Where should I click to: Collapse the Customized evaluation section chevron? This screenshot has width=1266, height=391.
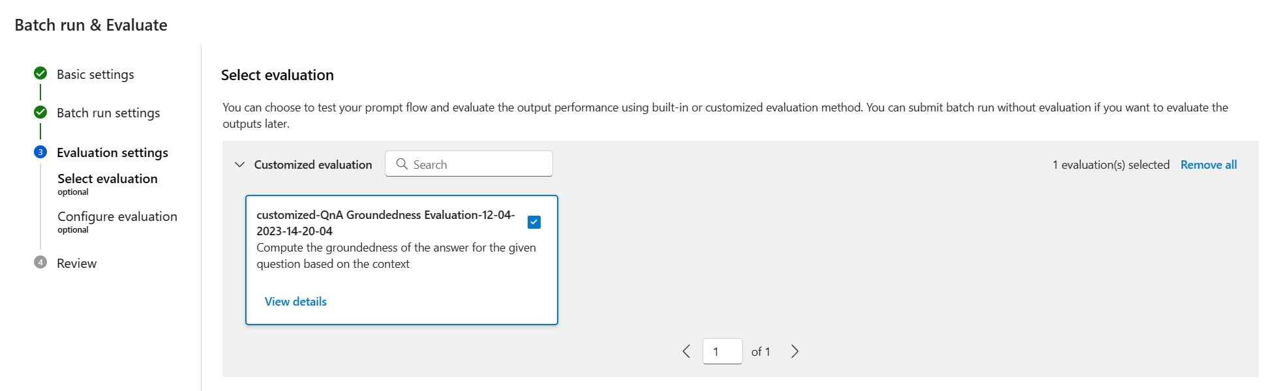coord(239,165)
